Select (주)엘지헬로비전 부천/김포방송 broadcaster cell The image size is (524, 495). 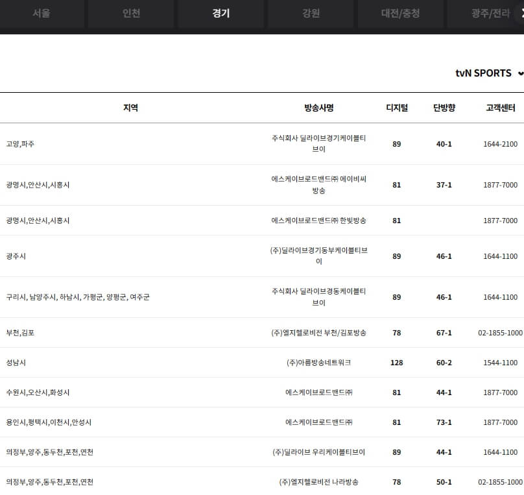coord(319,333)
